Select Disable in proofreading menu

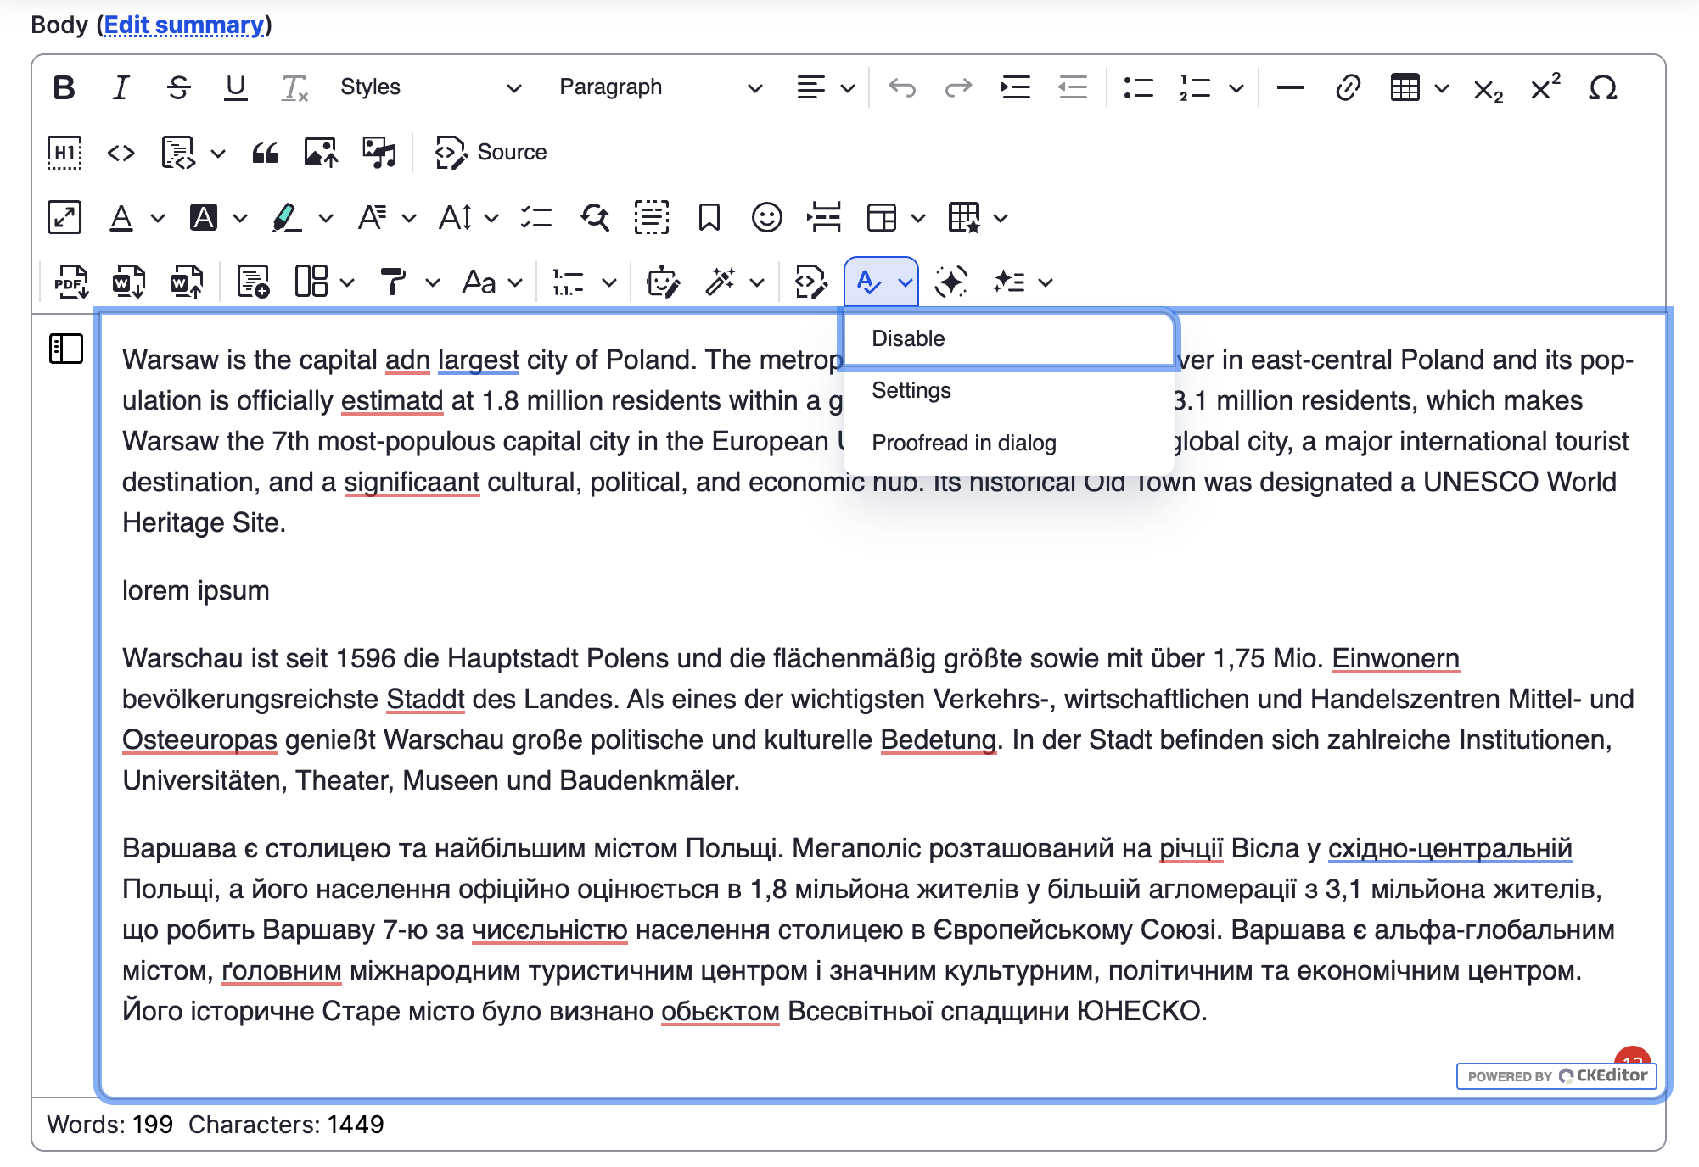click(x=908, y=338)
